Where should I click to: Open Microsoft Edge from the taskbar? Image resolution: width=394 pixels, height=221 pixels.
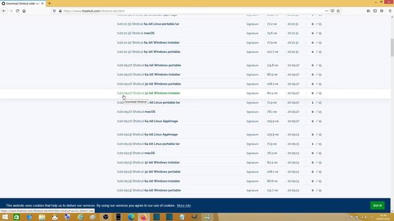[x=131, y=217]
